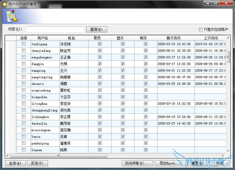Viewport: 235px width, 170px height.
Task: Enable 只显示在线用户 checkbox
Action: pos(201,29)
